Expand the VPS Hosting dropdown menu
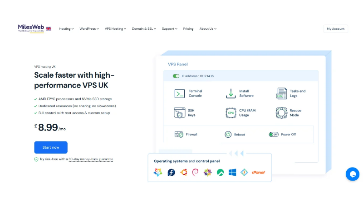The image size is (363, 201). click(115, 28)
